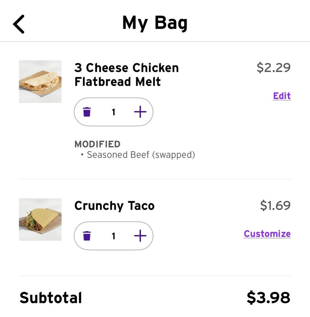The height and width of the screenshot is (317, 310).
Task: Increase the Flatbread Melt quantity with plus
Action: click(140, 112)
